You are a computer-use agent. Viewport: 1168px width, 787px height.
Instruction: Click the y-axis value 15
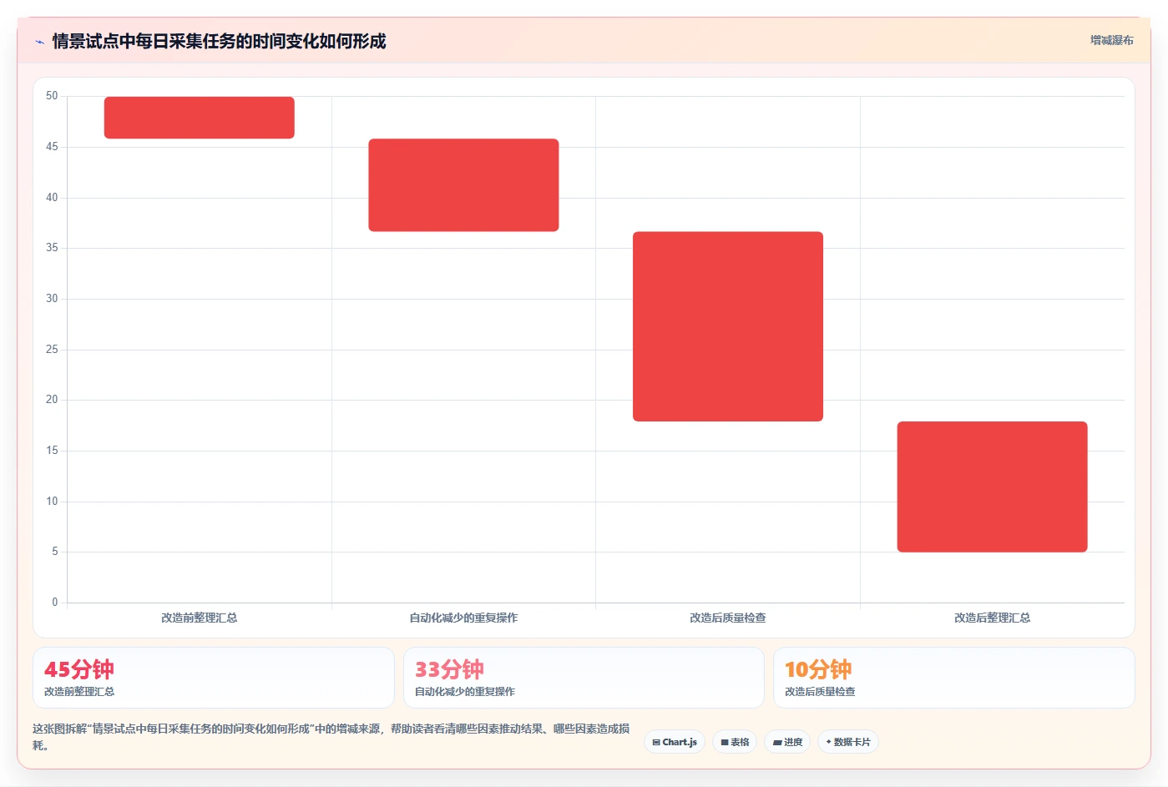[52, 451]
